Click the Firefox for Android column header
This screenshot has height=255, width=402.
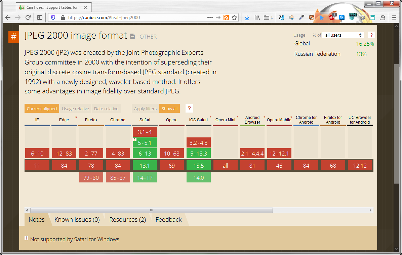[333, 120]
